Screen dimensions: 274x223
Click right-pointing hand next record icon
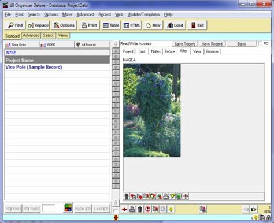click(x=253, y=209)
